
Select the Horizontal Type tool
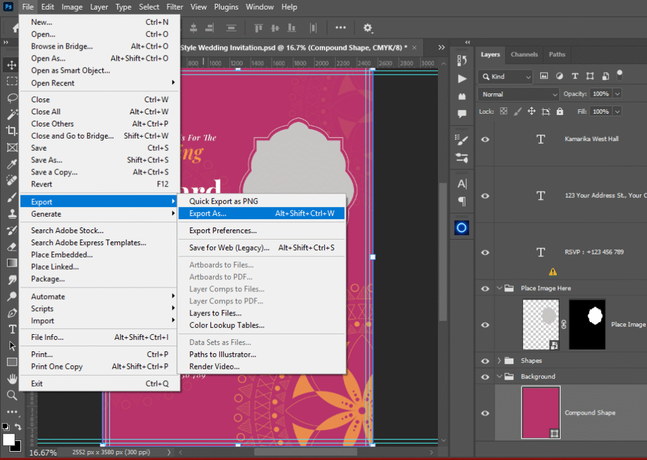12,329
